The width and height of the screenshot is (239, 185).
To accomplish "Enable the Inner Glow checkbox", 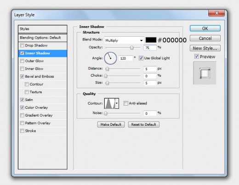I will tap(22, 69).
